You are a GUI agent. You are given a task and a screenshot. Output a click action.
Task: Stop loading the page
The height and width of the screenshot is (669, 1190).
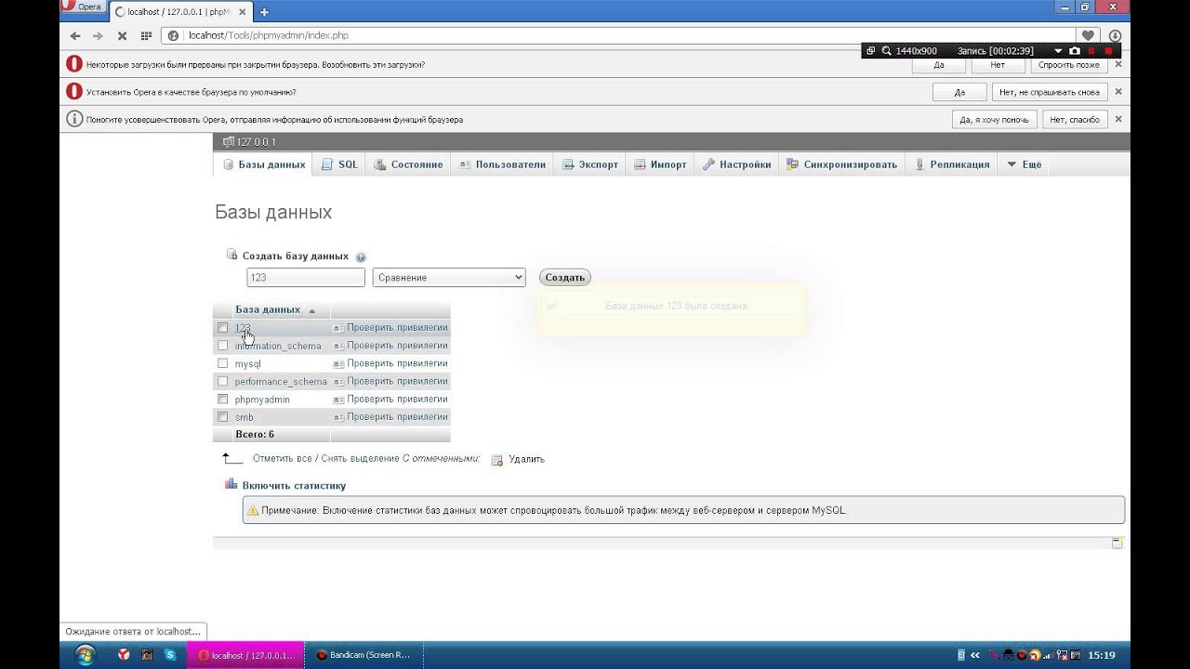(122, 35)
